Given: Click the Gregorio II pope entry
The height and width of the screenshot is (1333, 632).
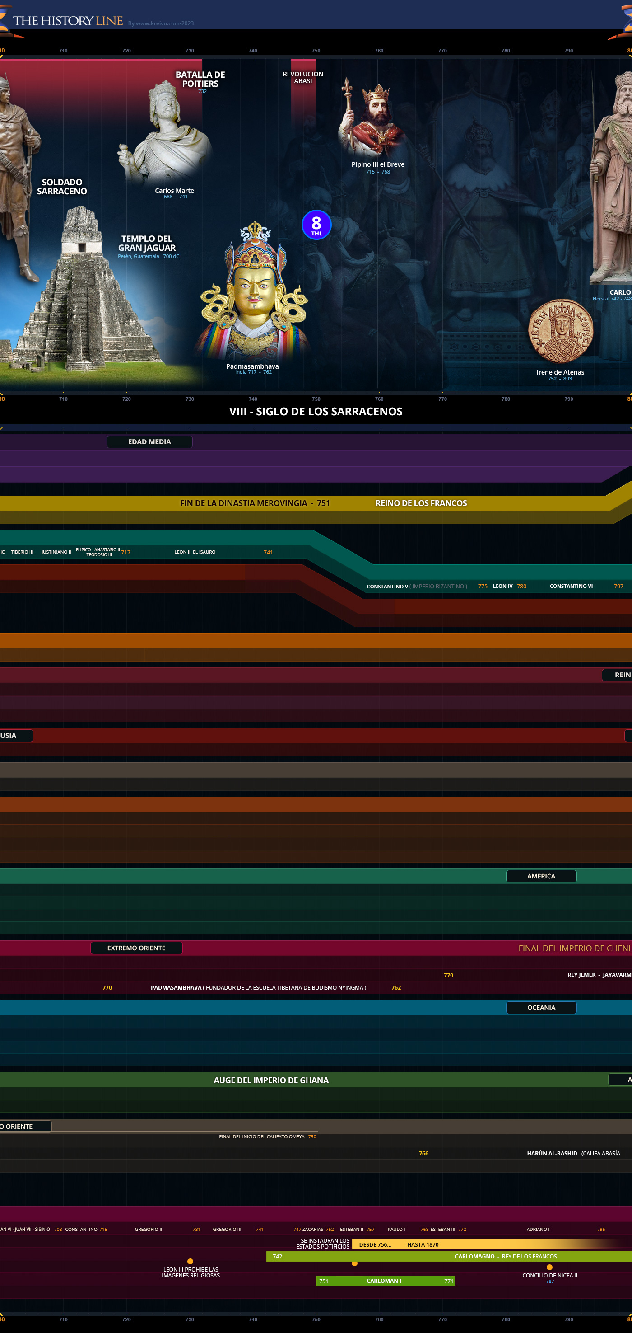Looking at the screenshot, I should (x=149, y=1229).
